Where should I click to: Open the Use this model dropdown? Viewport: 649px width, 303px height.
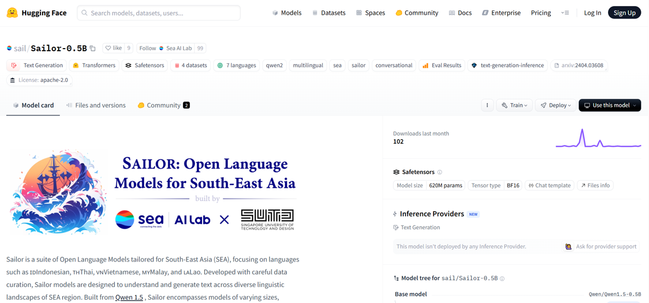click(609, 105)
